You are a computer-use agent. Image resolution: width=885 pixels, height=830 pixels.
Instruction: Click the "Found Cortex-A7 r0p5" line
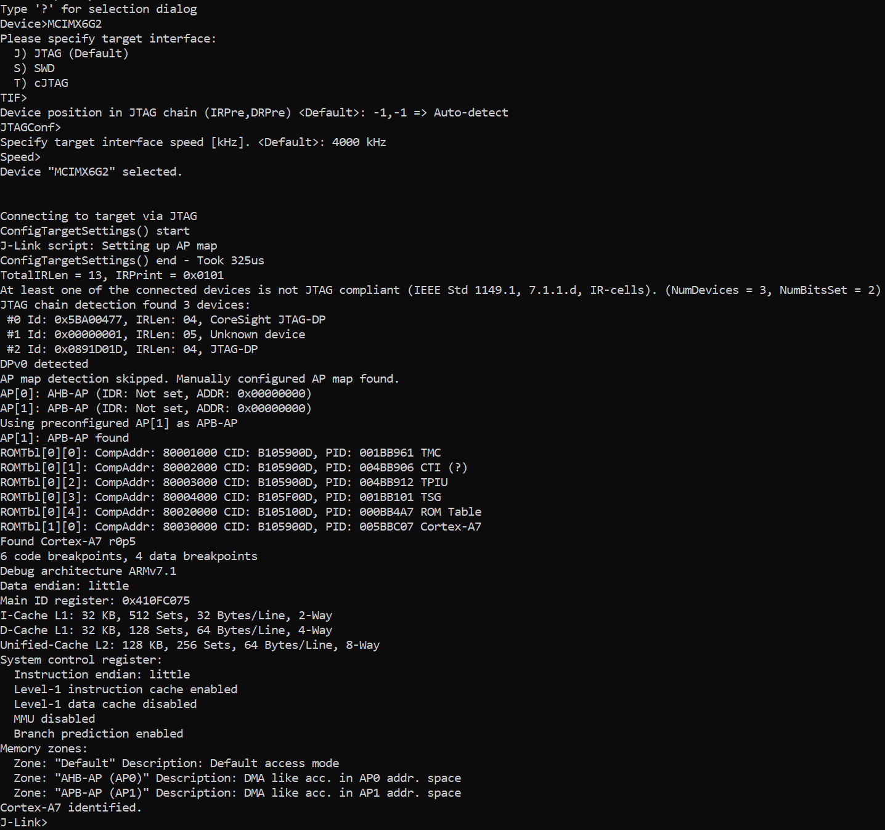68,542
